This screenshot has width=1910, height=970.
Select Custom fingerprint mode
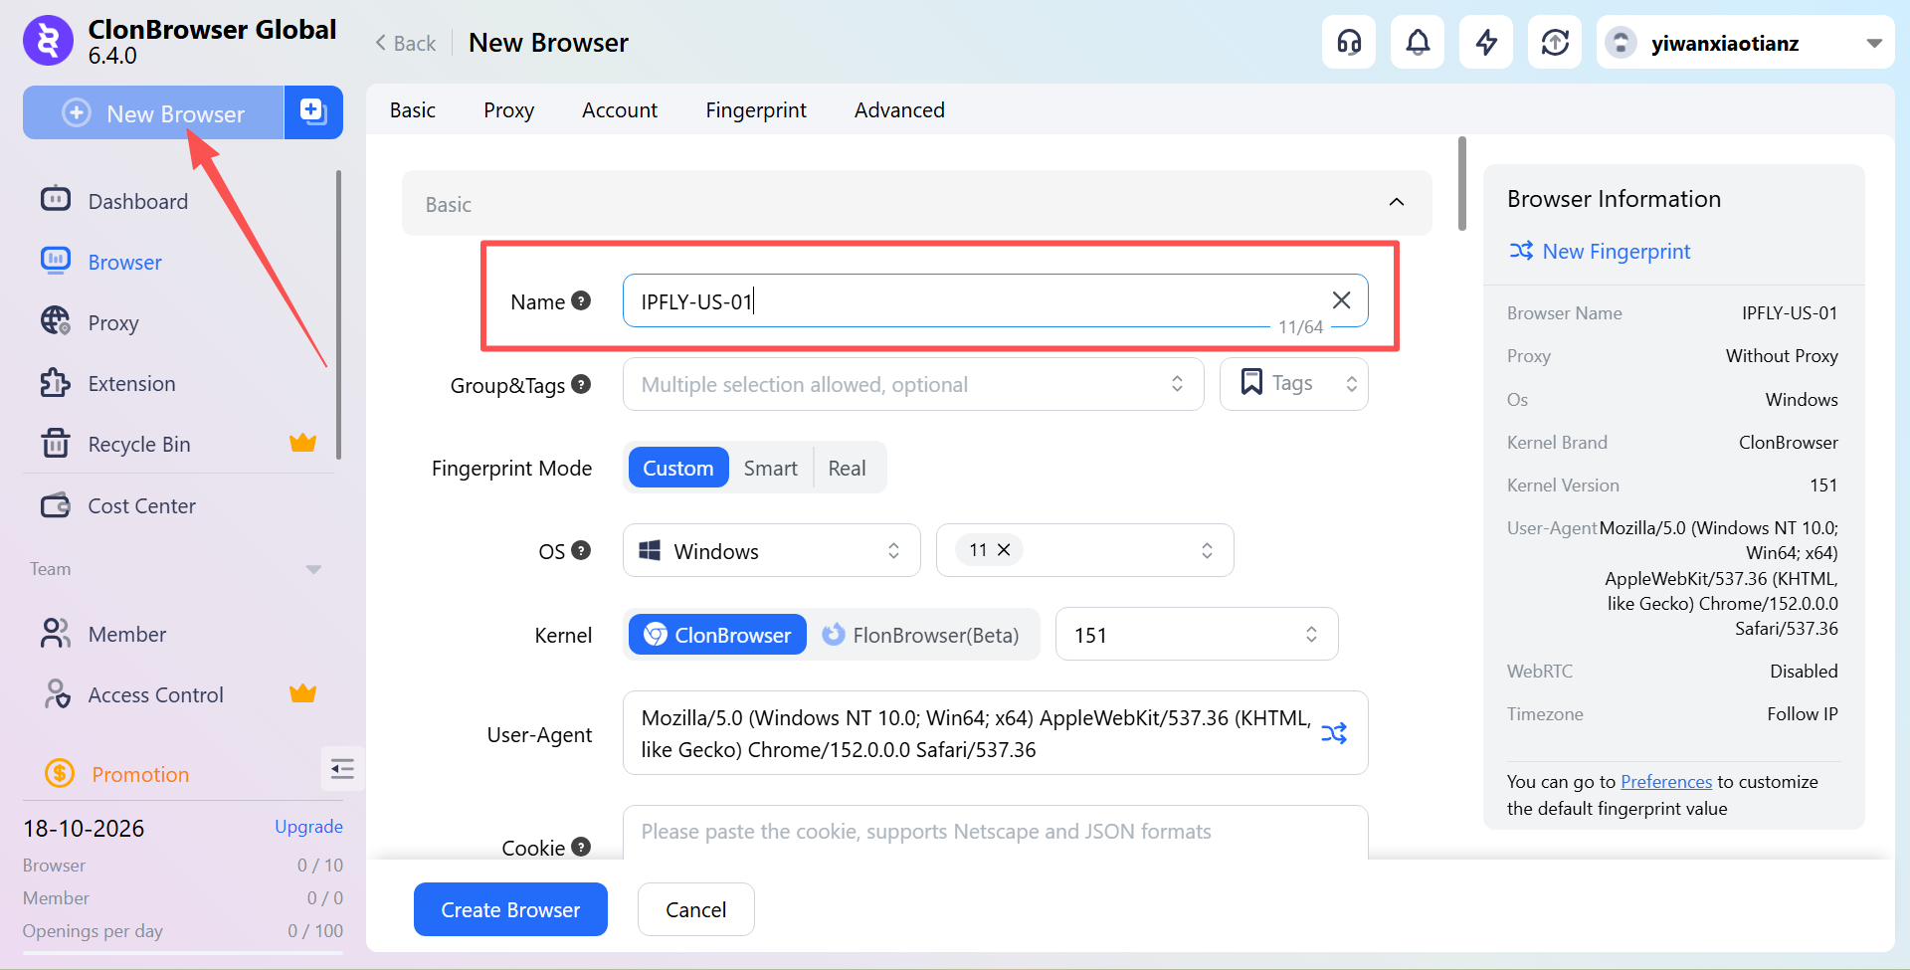[678, 468]
